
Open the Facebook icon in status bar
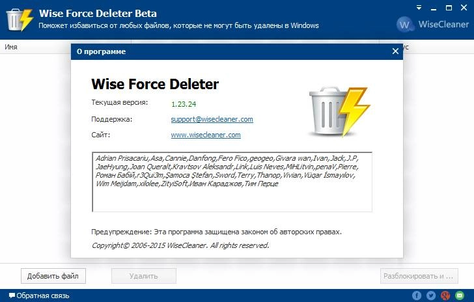(417, 295)
